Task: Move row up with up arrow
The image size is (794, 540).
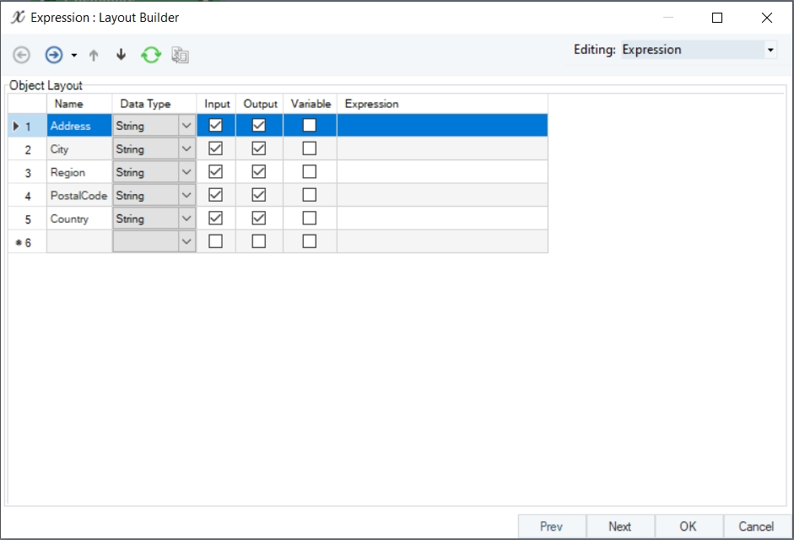Action: pos(94,55)
